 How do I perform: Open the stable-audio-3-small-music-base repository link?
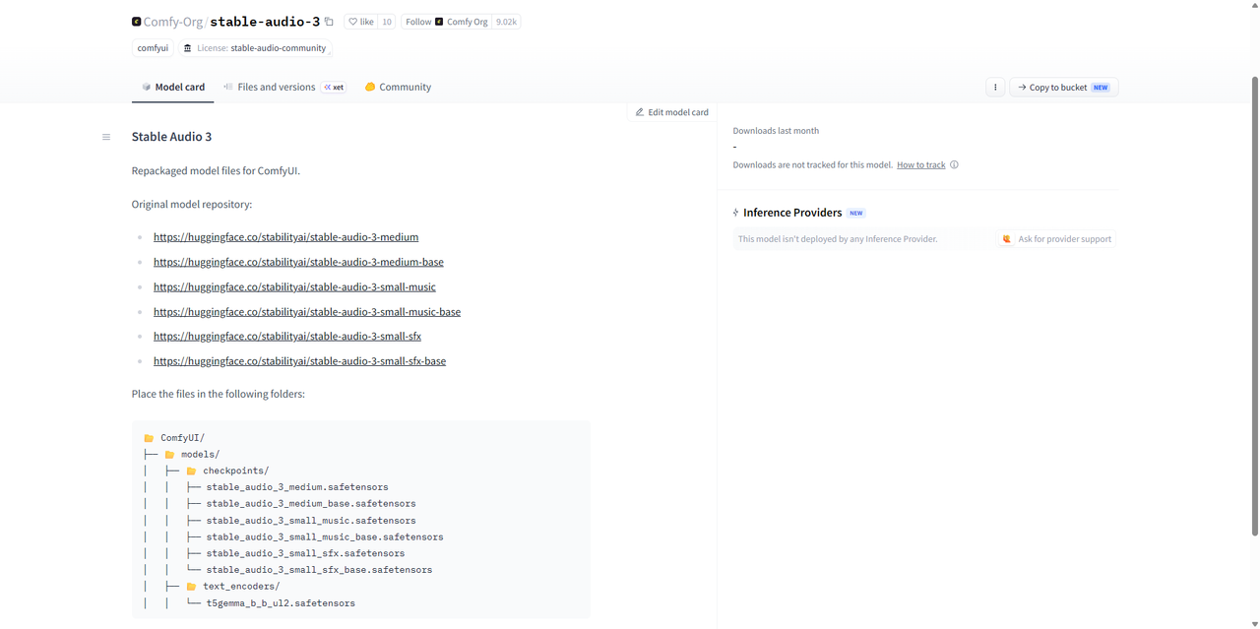click(x=307, y=312)
